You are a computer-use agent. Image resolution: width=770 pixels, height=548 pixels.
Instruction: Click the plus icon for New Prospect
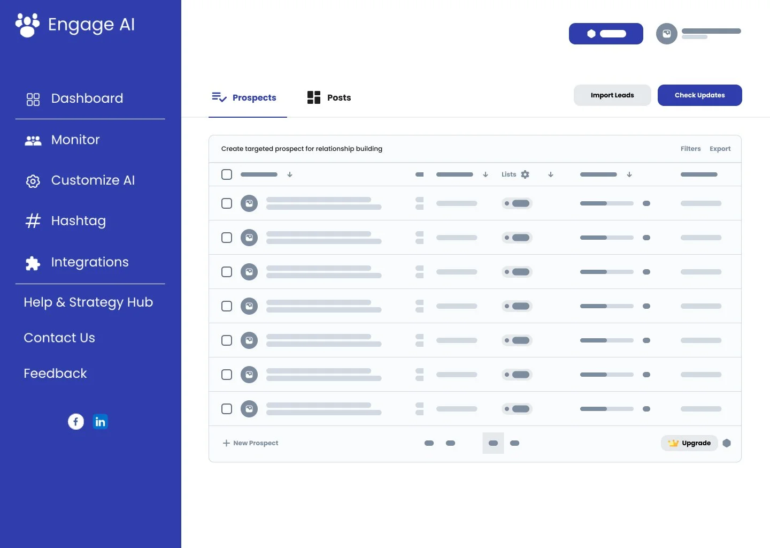click(x=226, y=443)
